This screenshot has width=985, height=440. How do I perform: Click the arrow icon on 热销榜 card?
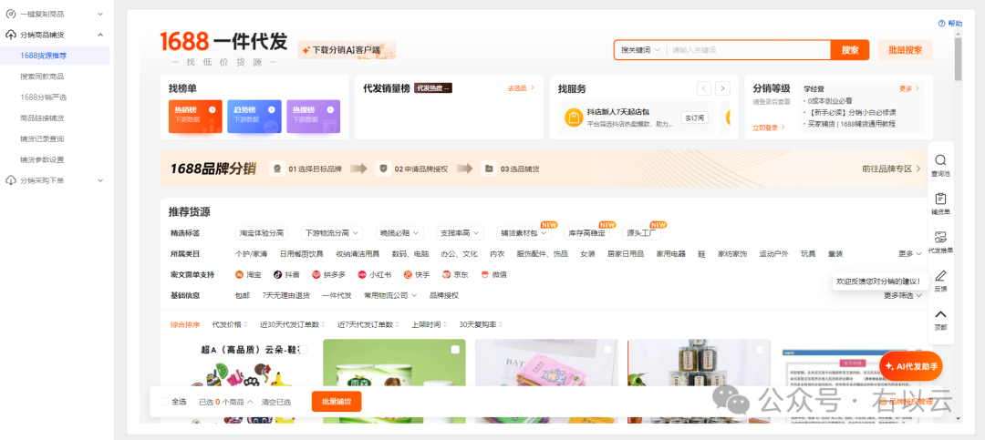click(x=213, y=110)
